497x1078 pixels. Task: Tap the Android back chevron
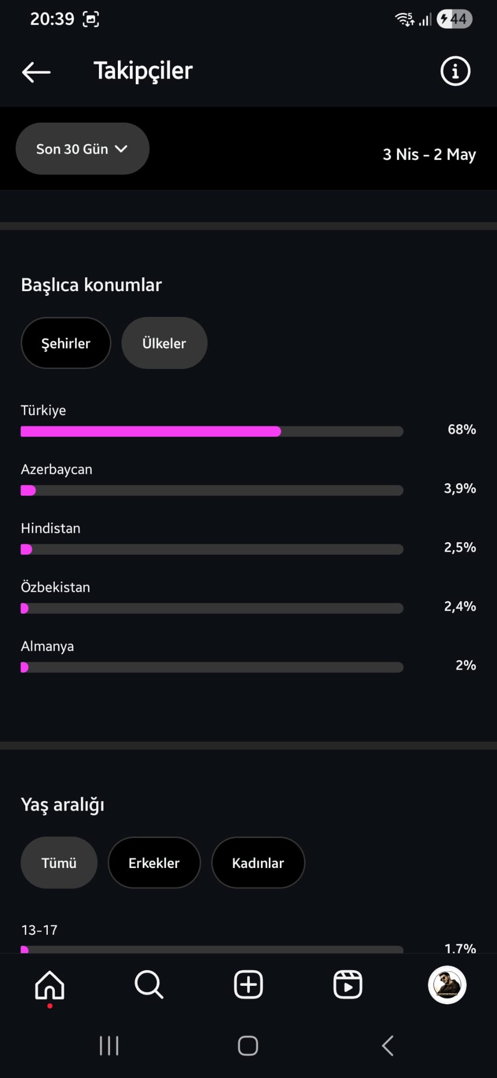pos(388,1045)
